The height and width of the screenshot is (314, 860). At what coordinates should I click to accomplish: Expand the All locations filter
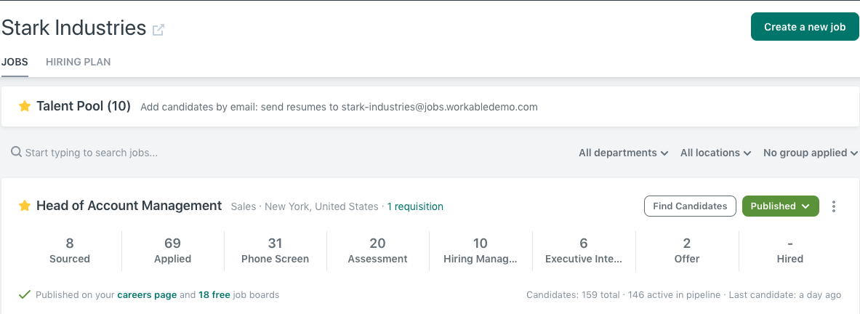click(x=715, y=153)
